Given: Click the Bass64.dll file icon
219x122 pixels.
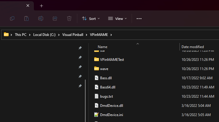Looking at the screenshot, I should (97, 87).
